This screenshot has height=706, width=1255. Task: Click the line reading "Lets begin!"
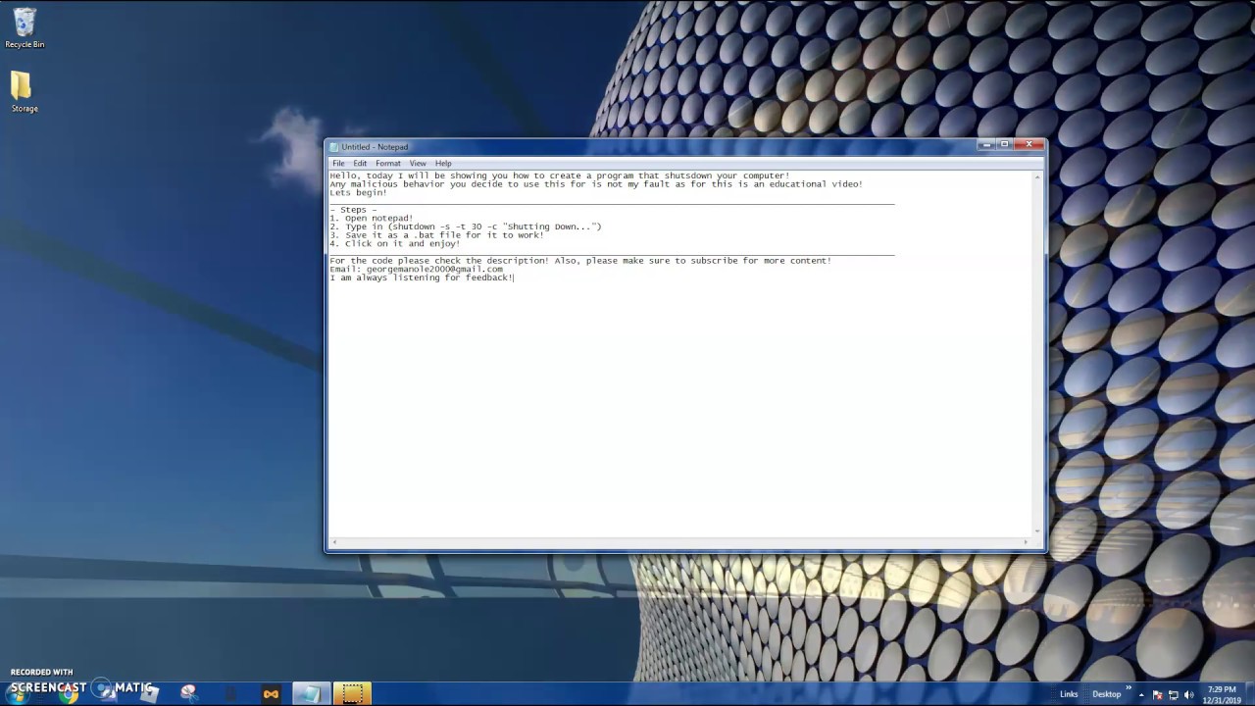359,193
